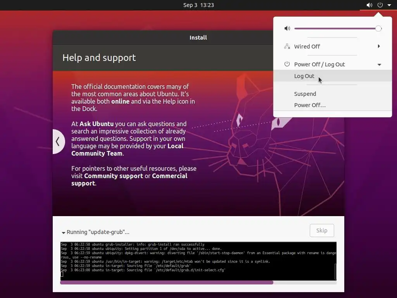Collapse the Running update-grub log expander
397x298 pixels.
pyautogui.click(x=63, y=232)
